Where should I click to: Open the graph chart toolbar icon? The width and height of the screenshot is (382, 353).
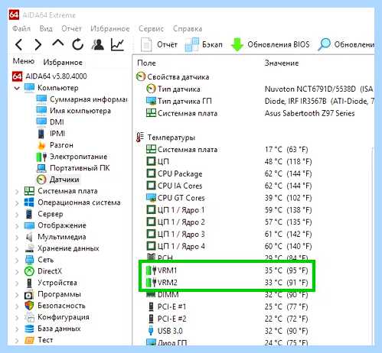pyautogui.click(x=117, y=44)
